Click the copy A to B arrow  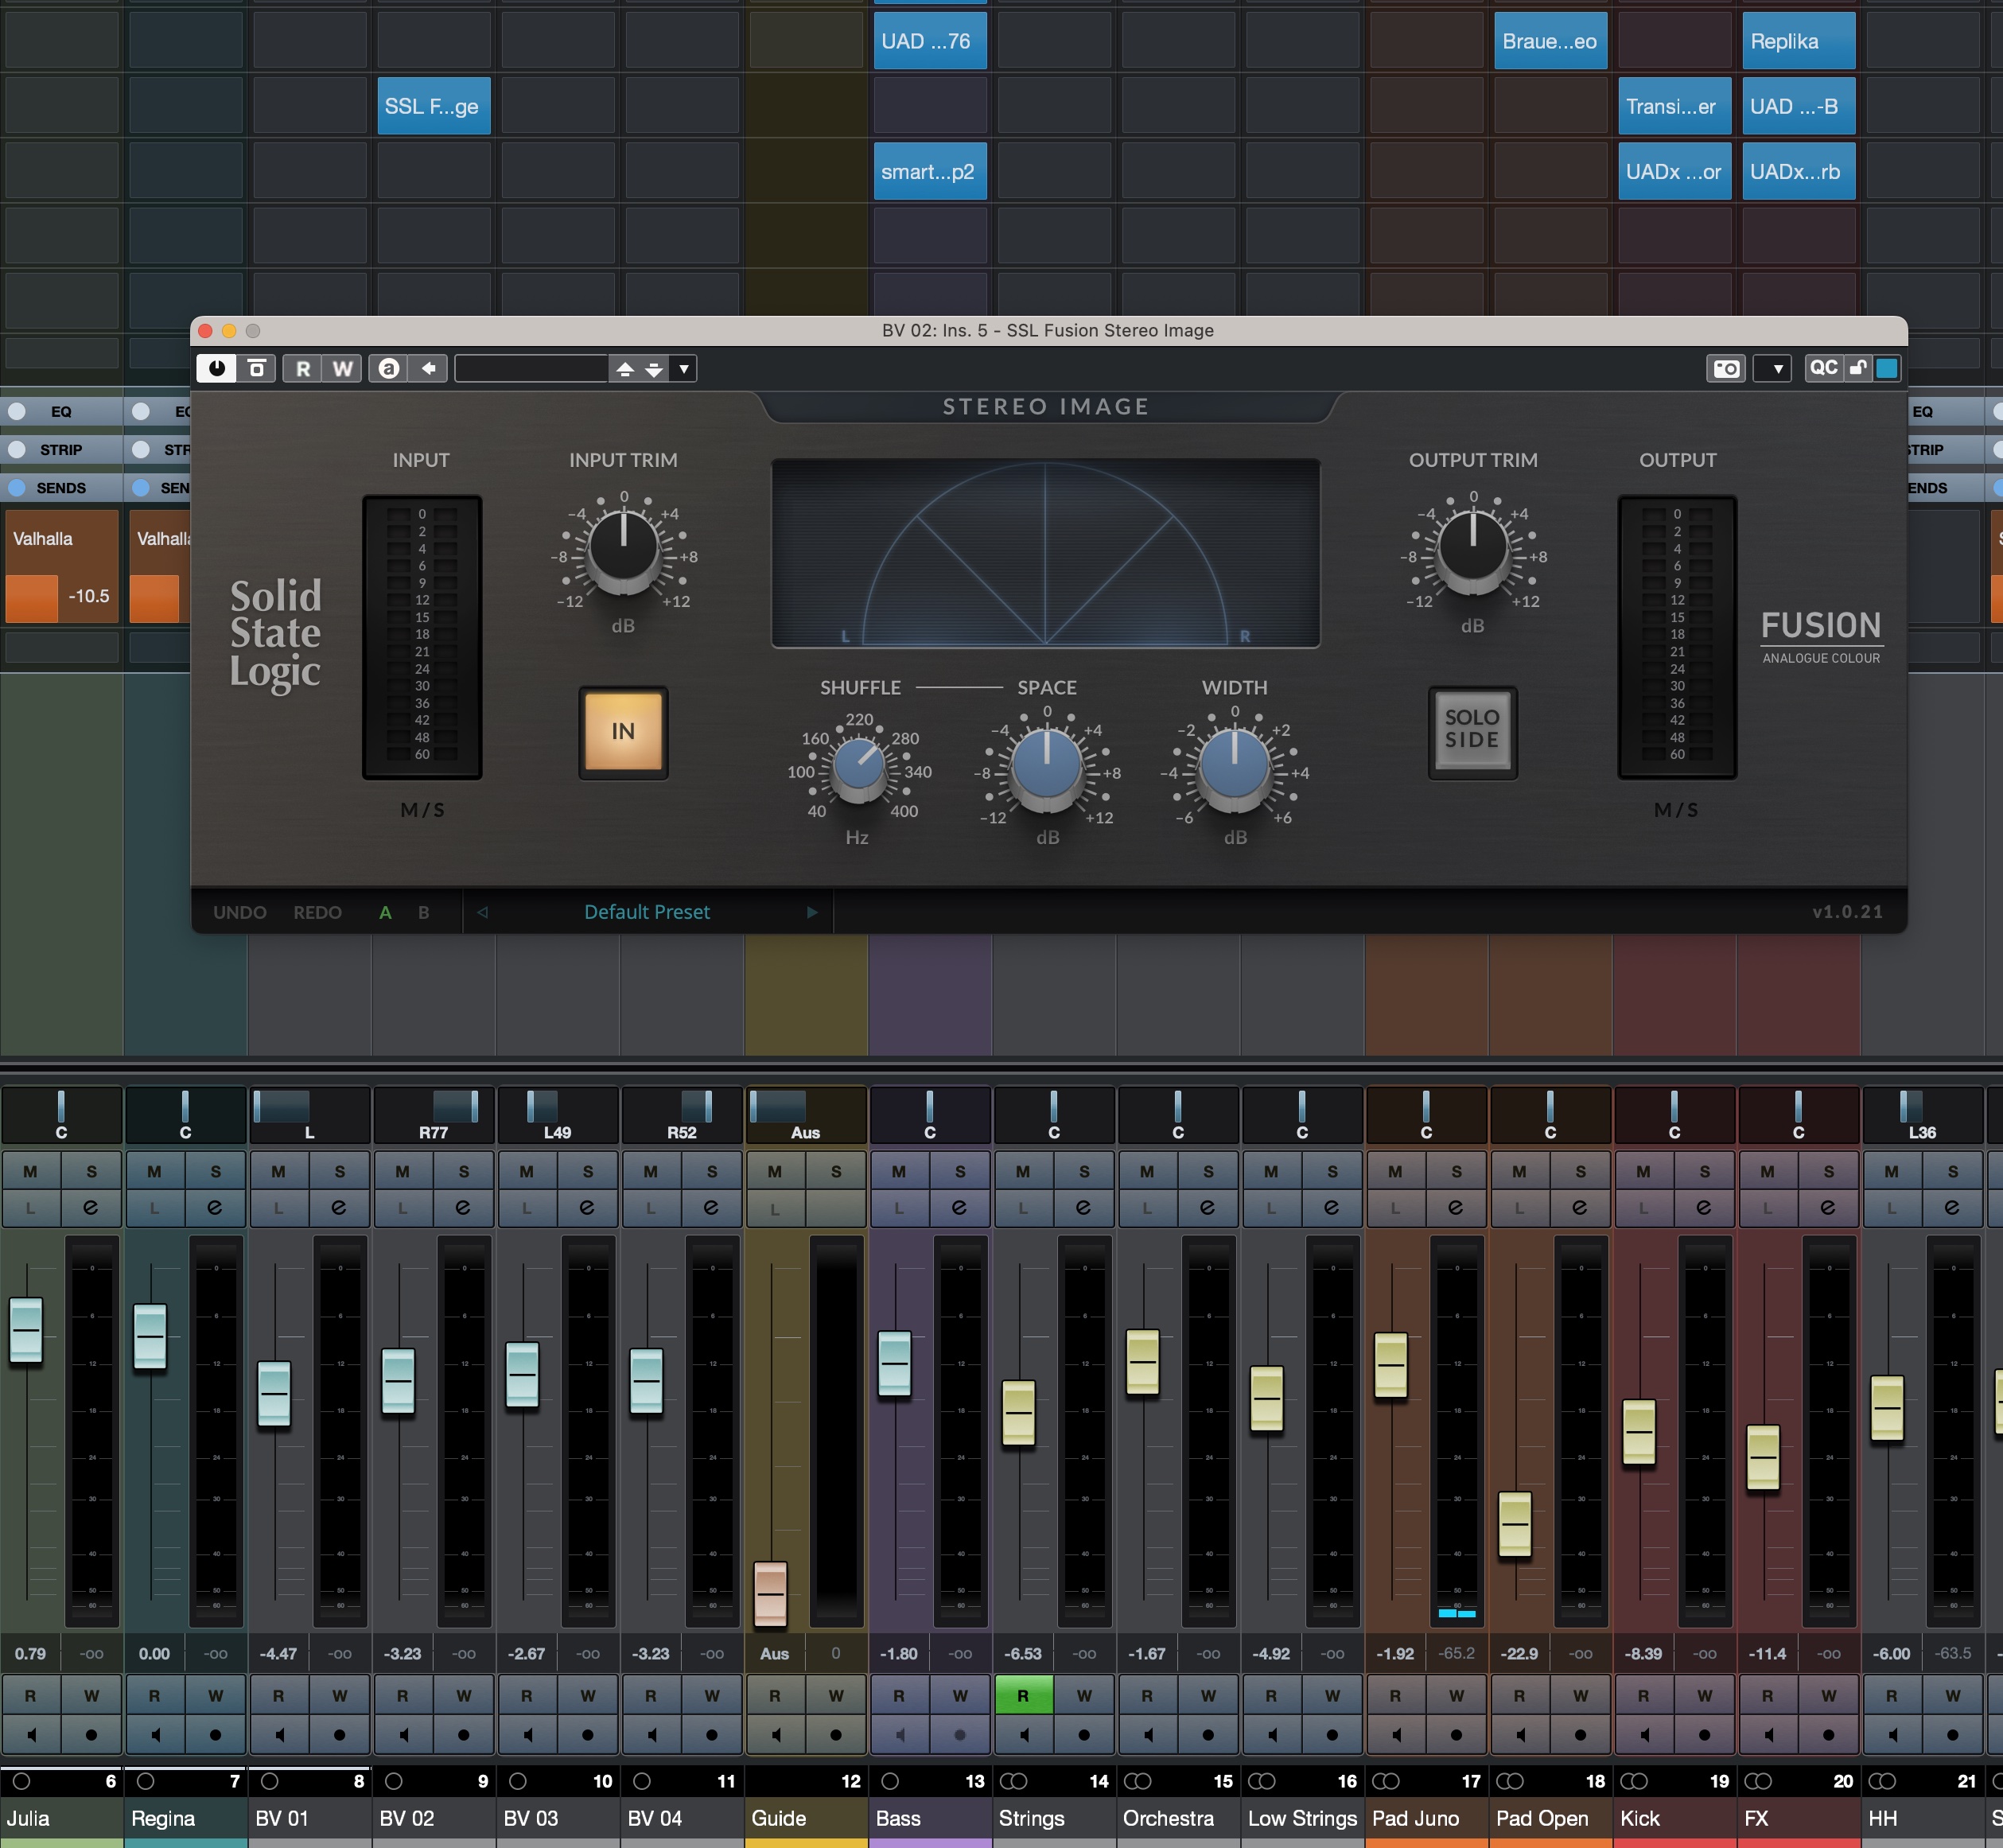[x=428, y=369]
